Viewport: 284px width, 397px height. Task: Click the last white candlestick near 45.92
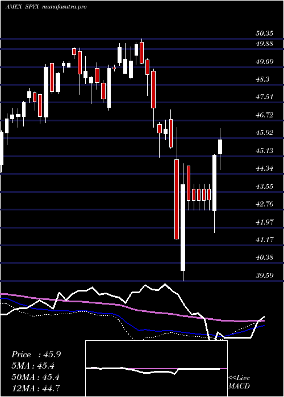coord(220,147)
